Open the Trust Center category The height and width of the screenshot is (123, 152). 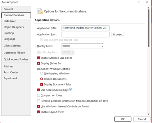[11, 72]
